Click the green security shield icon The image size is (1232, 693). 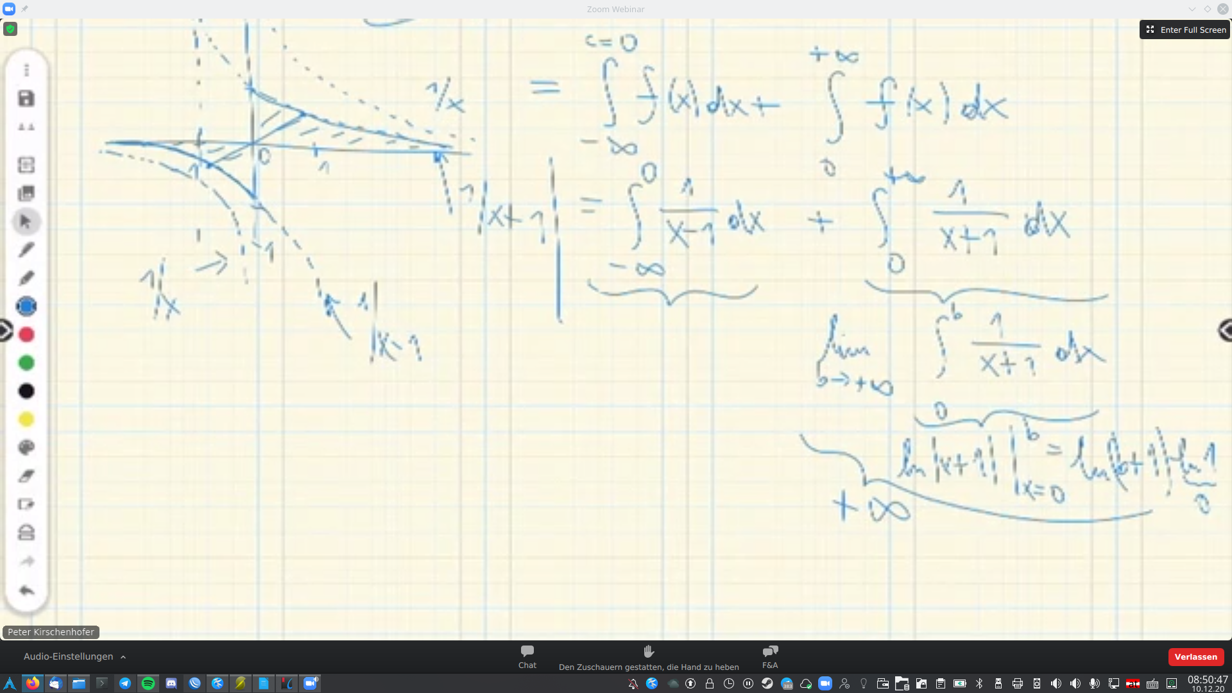tap(10, 29)
